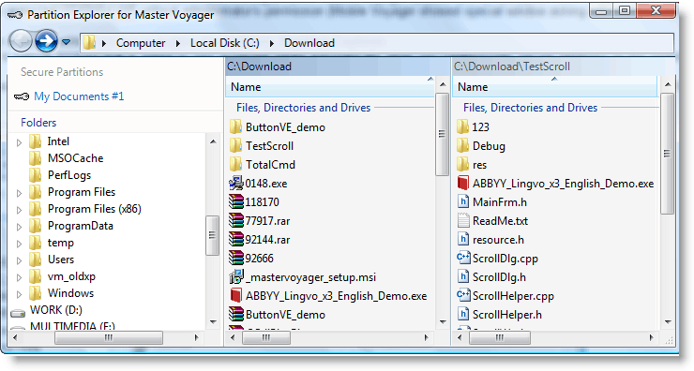The width and height of the screenshot is (694, 371).
Task: Select the MSOCache folder in the tree
Action: [75, 158]
